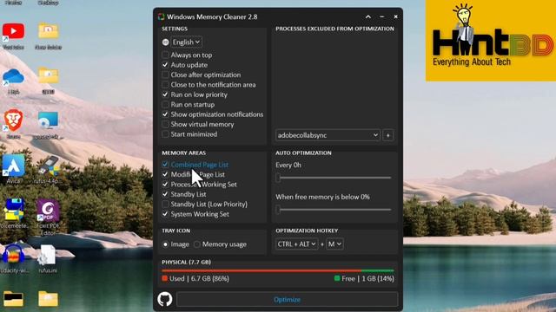The image size is (556, 312).
Task: Open the rufus.ini file icon
Action: point(47,256)
